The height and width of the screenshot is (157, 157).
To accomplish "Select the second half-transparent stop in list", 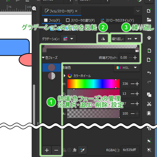I will point(52,76).
